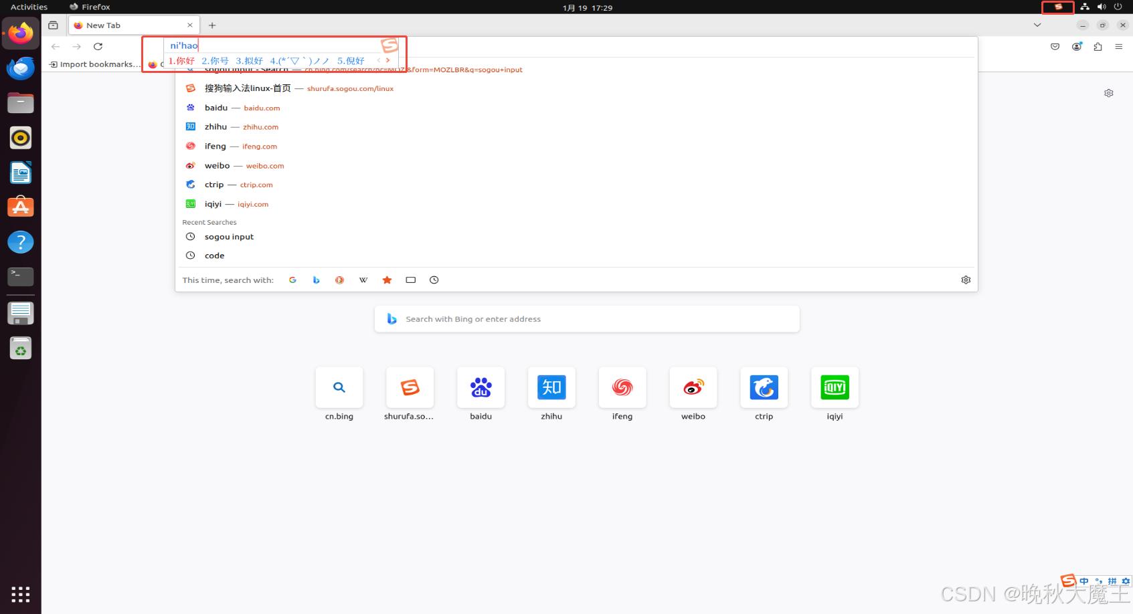Open the Extensions puzzle icon
Screen dimensions: 1133x614
click(x=1098, y=46)
